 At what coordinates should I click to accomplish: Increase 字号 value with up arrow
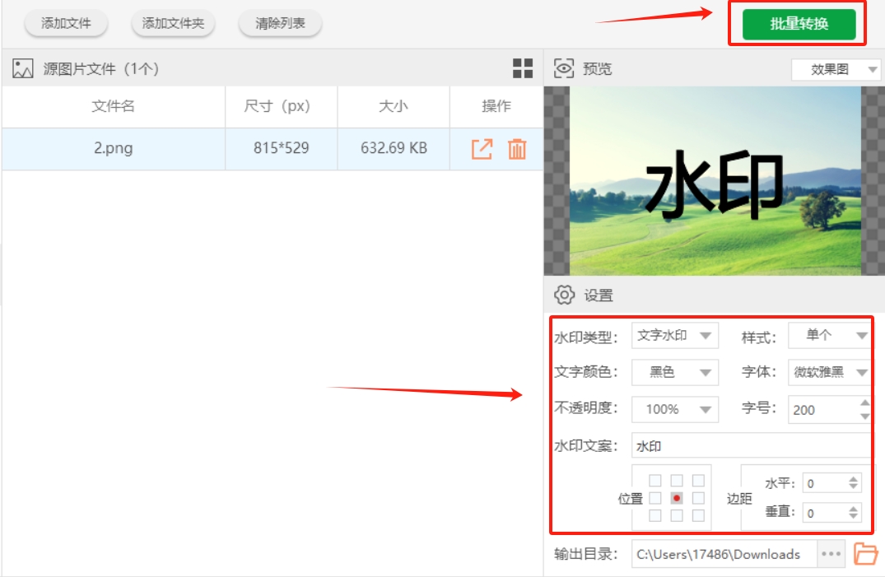coord(864,403)
